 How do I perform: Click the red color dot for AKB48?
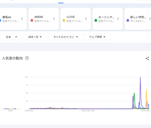pyautogui.click(x=32, y=20)
